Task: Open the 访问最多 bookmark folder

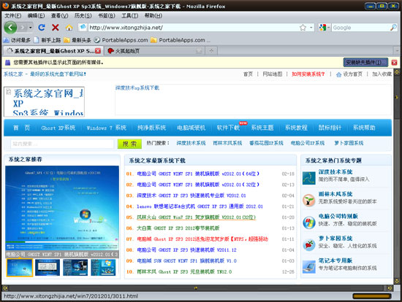Action: pyautogui.click(x=17, y=40)
